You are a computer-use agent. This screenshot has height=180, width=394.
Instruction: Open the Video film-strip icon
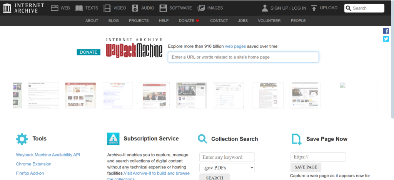point(107,8)
